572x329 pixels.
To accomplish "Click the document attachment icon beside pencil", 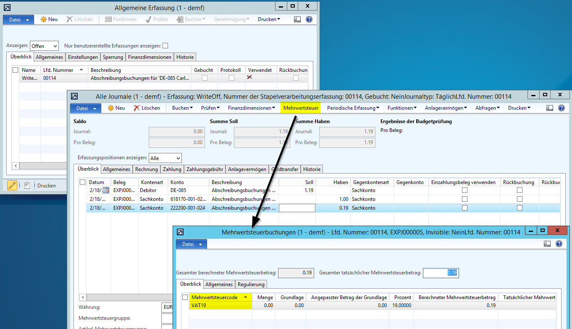I will (x=26, y=185).
